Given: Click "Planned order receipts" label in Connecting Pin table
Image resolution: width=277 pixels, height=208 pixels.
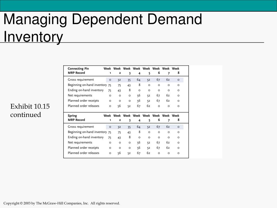Looking at the screenshot, I should click(x=83, y=101).
